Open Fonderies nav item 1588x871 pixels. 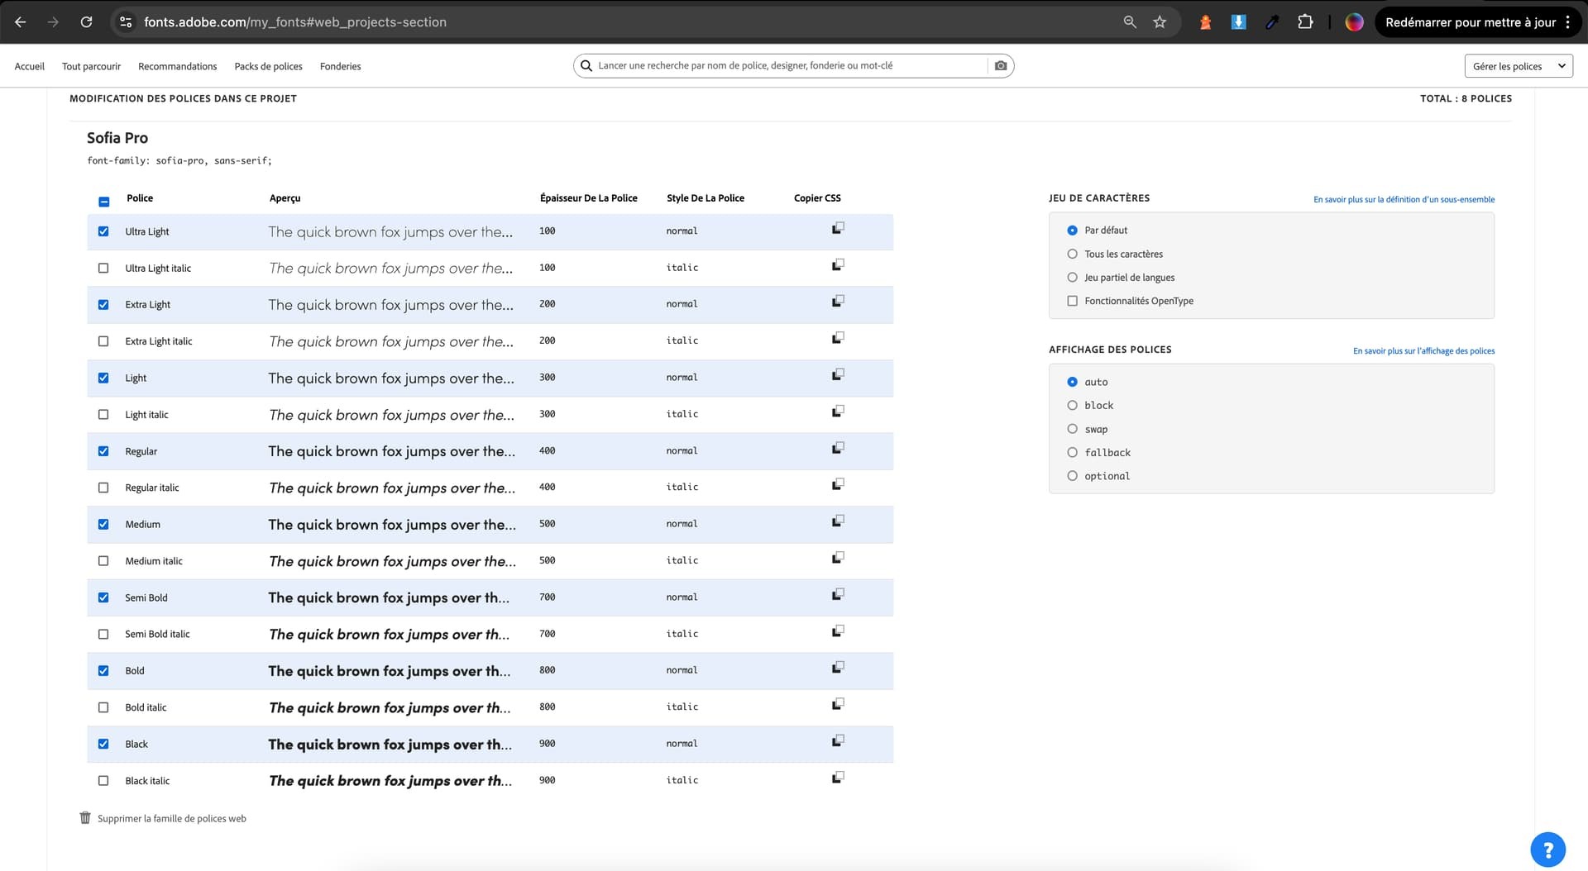tap(340, 66)
